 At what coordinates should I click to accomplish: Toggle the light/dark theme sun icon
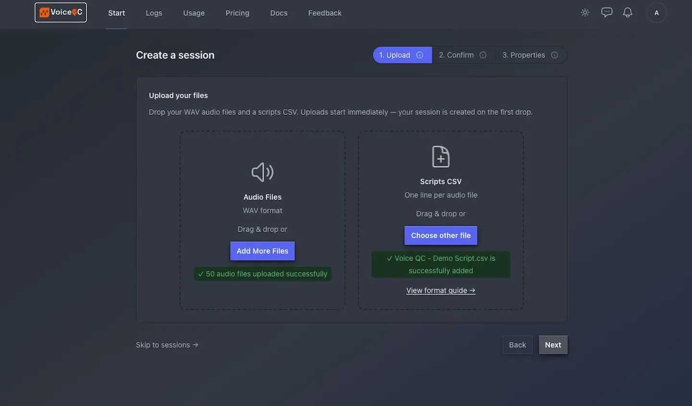(x=585, y=13)
